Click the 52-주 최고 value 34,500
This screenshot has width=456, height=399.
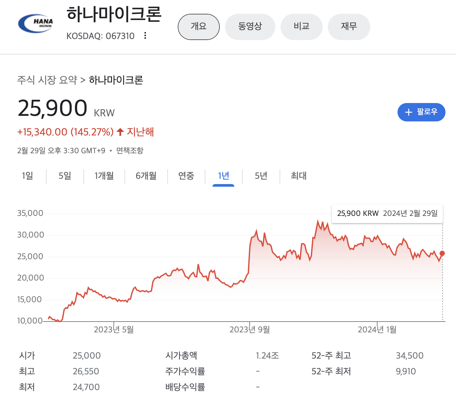tap(410, 356)
